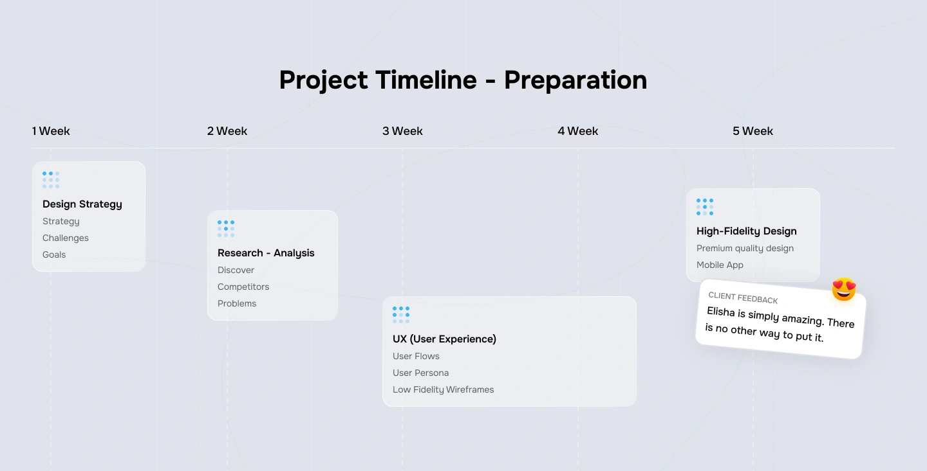The height and width of the screenshot is (471, 927).
Task: Open the Design Strategy card title
Action: (82, 204)
